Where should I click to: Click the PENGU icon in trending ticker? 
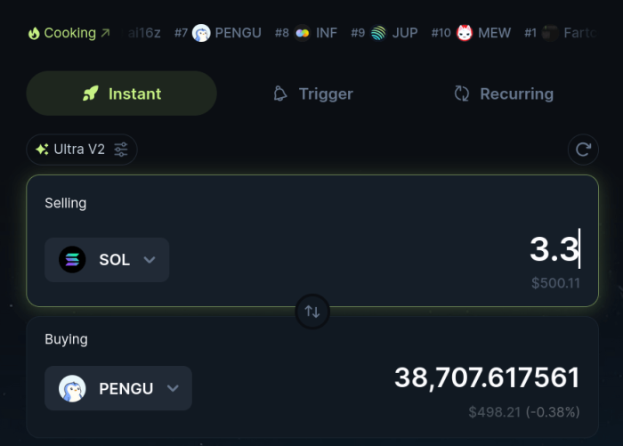[x=201, y=33]
